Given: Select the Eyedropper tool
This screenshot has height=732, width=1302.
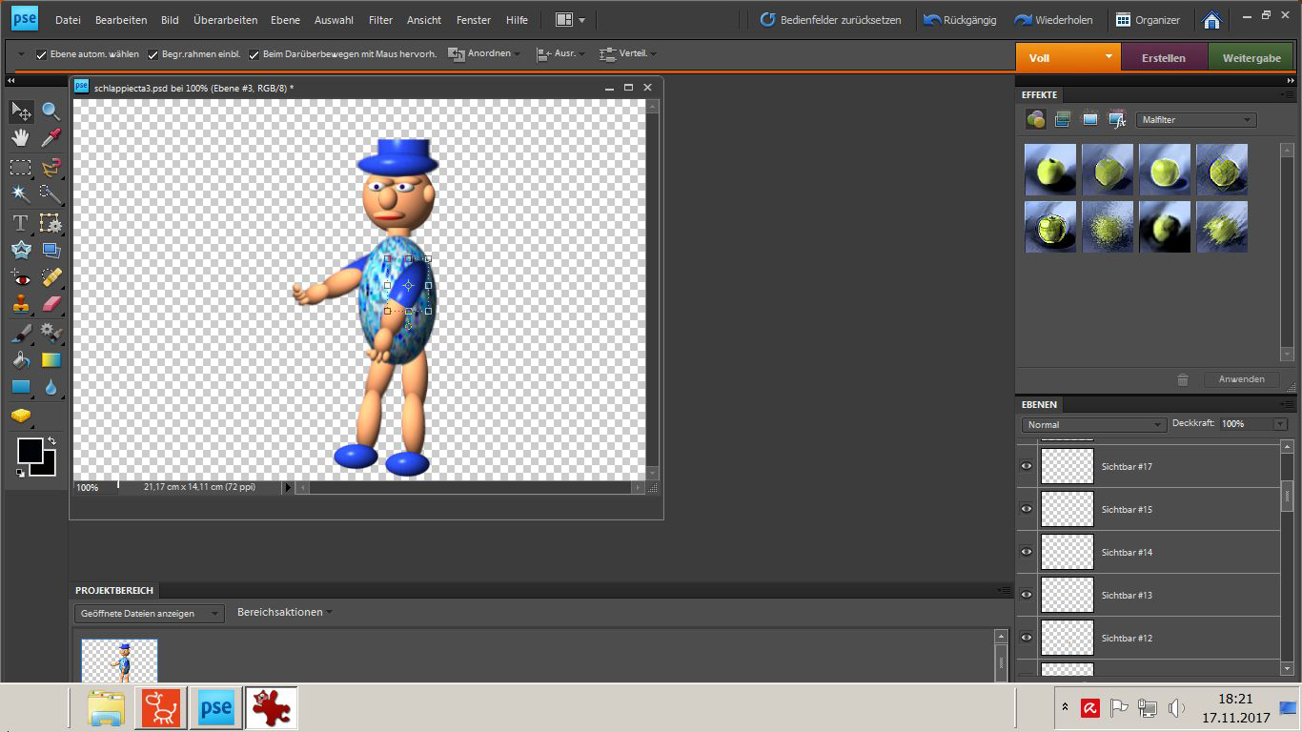Looking at the screenshot, I should [x=51, y=138].
